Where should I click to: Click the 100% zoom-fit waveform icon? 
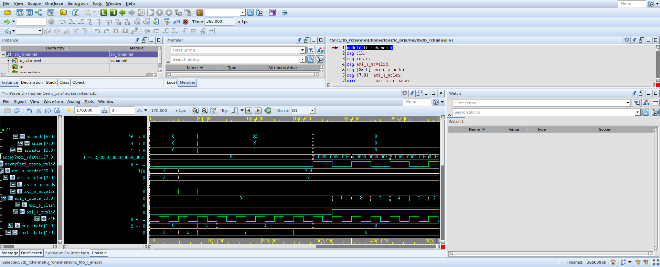coord(214,111)
